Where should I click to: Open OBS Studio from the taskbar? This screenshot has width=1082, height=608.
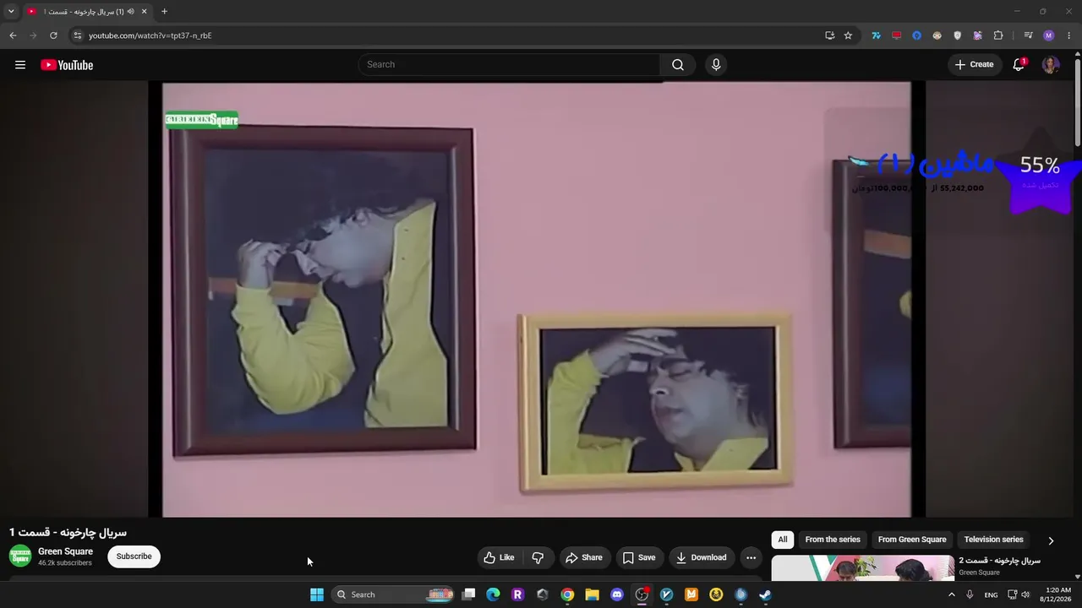pos(642,594)
